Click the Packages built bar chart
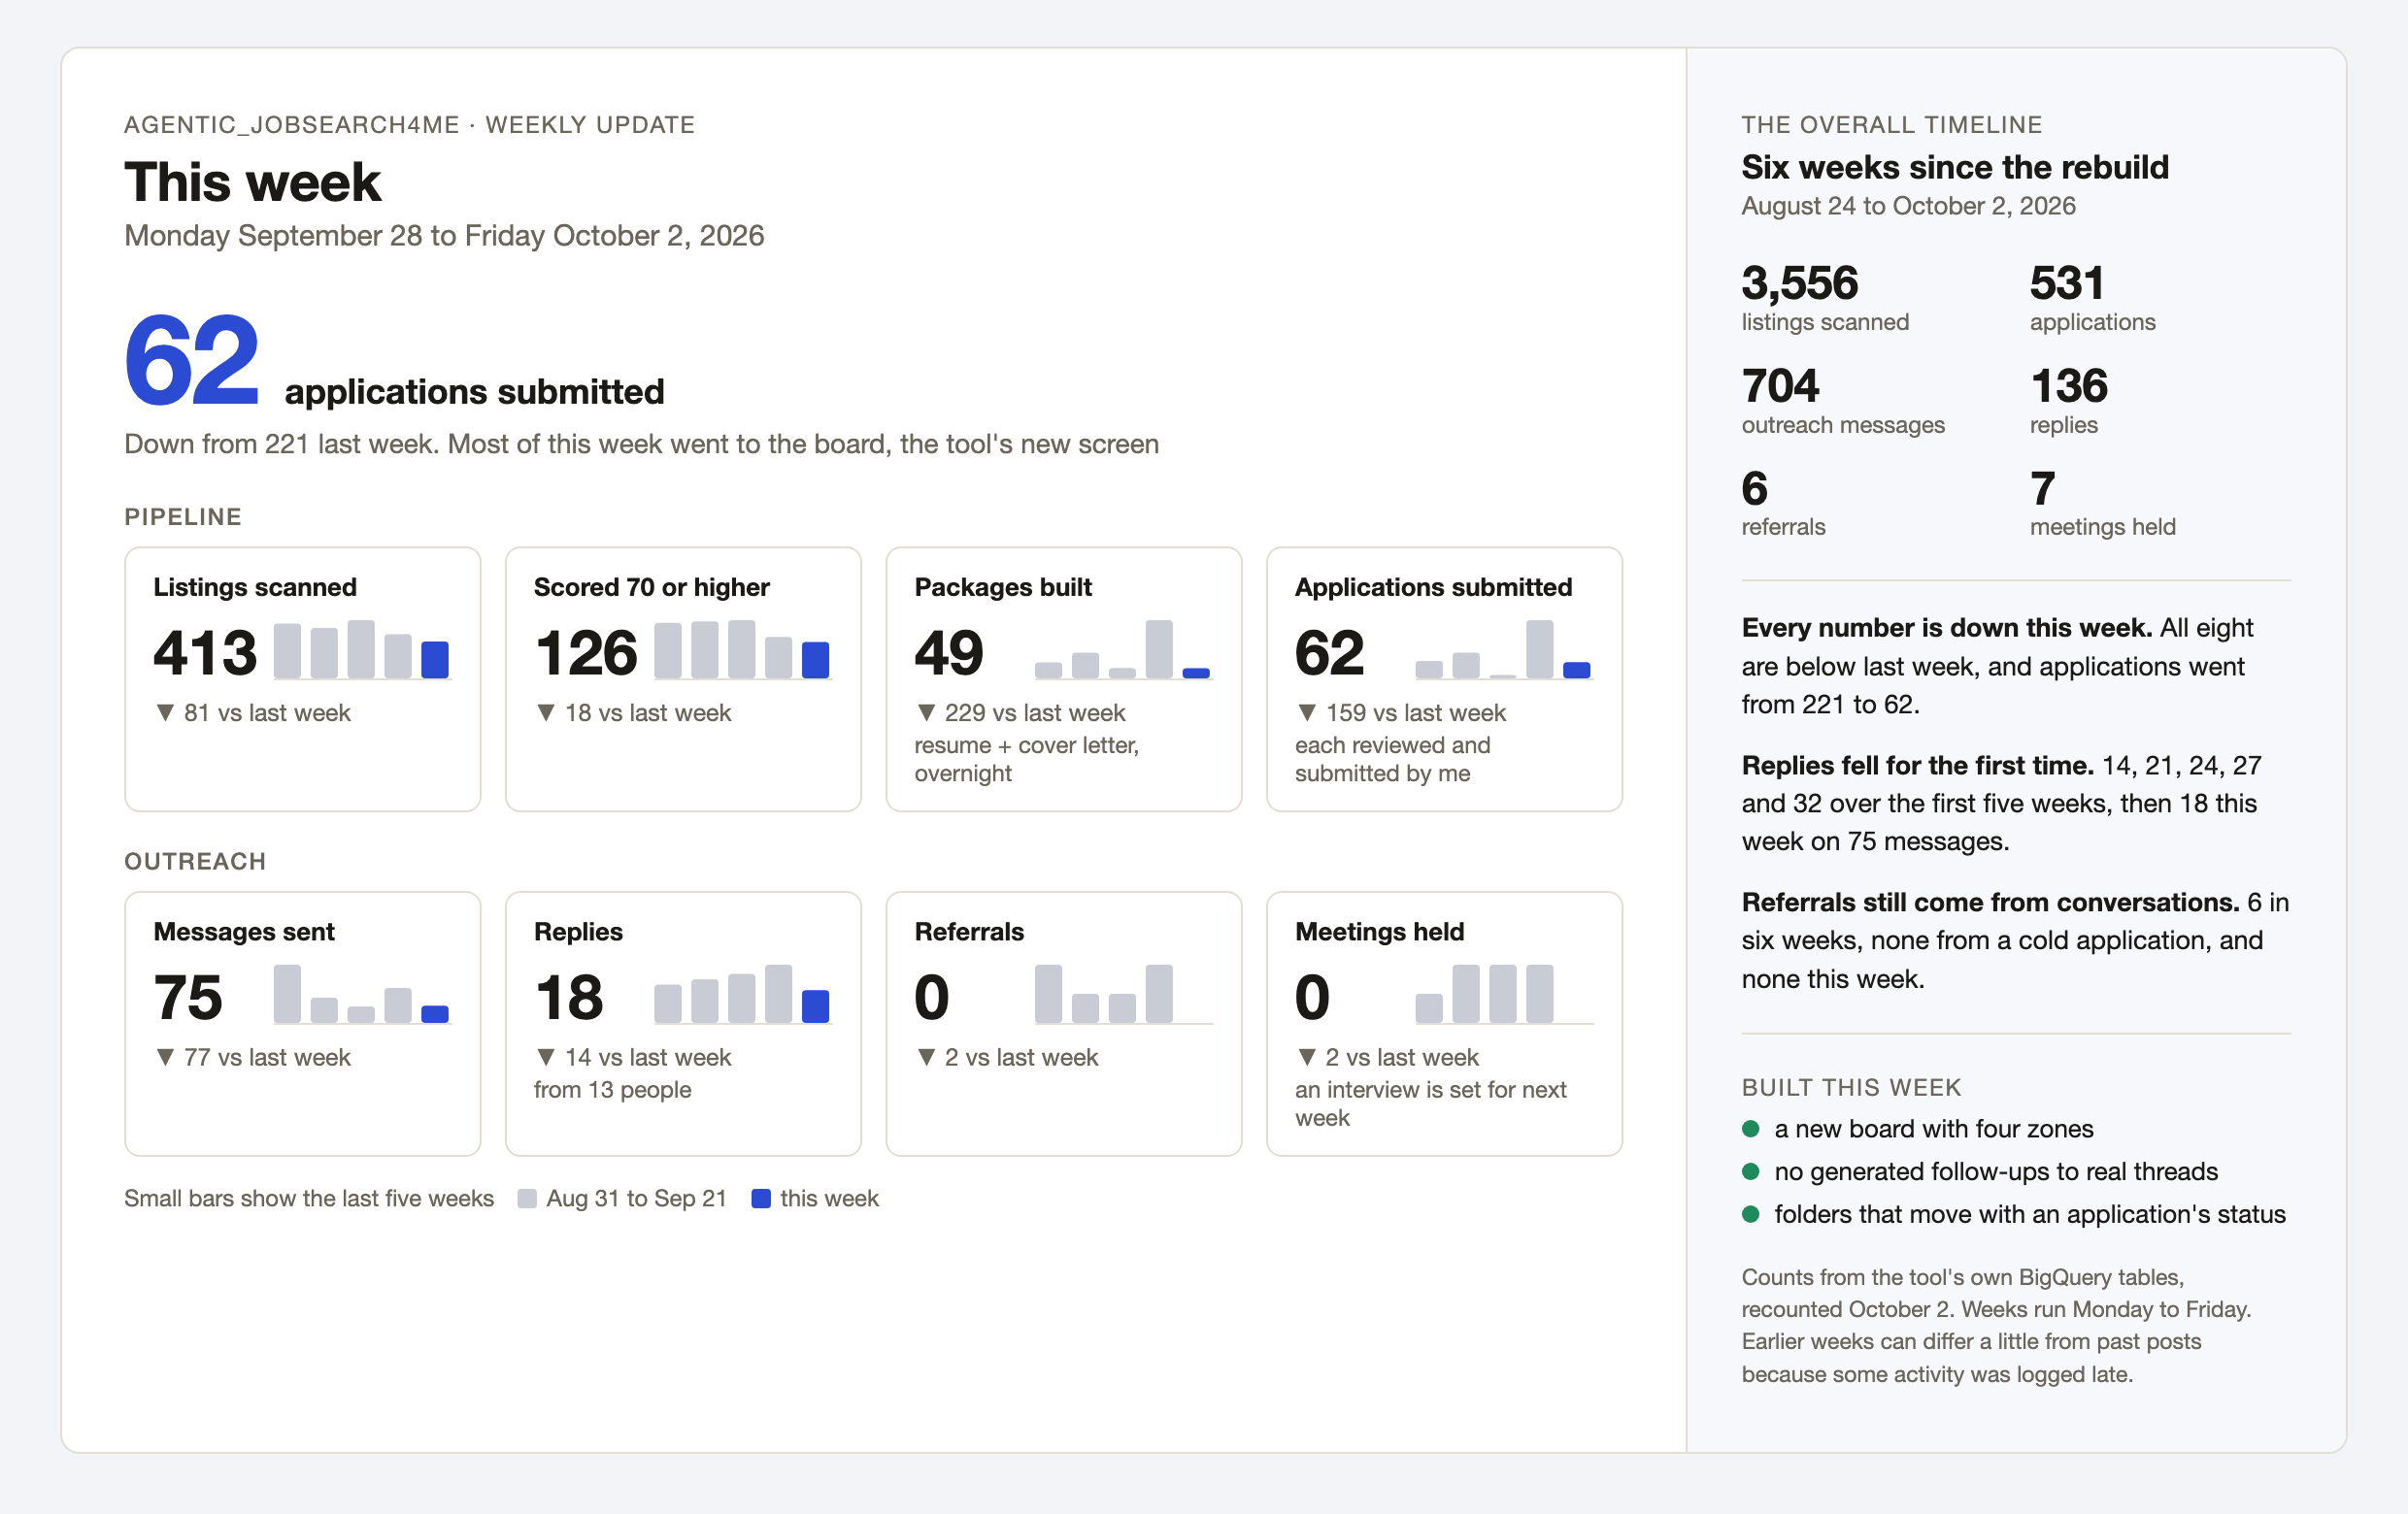 point(1123,649)
